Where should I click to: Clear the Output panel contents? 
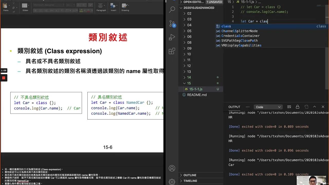tap(289, 107)
